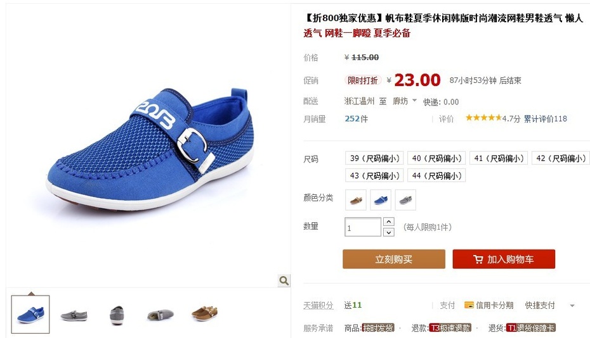Viewport: 590px width, 338px height.
Task: Click the quantity input field
Action: 363,227
